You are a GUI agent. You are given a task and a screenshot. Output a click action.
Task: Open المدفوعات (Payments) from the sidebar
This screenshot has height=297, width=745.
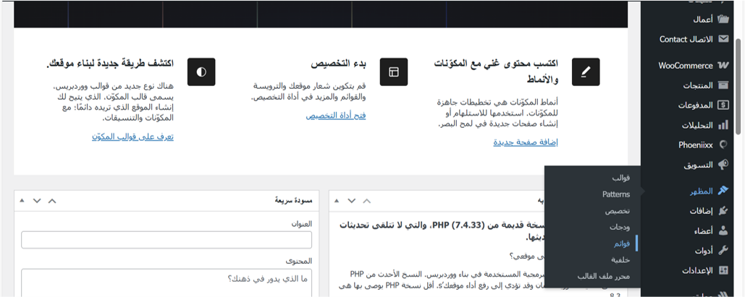tap(723, 105)
